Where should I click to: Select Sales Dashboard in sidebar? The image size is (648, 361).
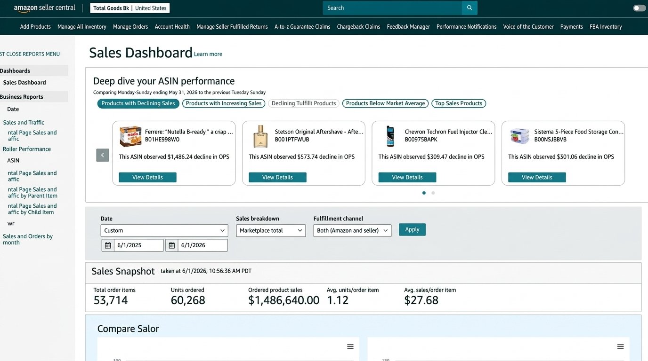24,83
